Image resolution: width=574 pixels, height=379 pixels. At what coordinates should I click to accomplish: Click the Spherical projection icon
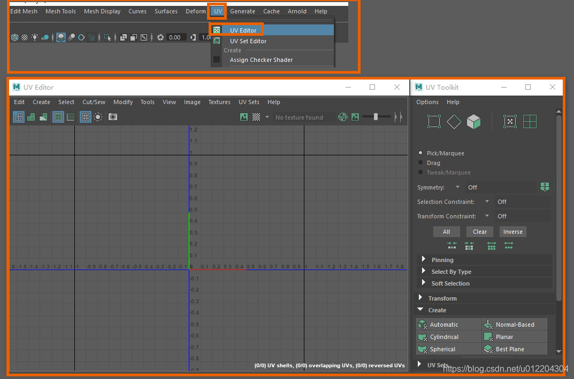pos(423,349)
